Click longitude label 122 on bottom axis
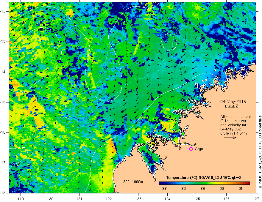 109,199
